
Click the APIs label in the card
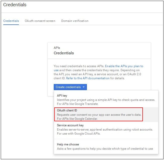(57, 48)
